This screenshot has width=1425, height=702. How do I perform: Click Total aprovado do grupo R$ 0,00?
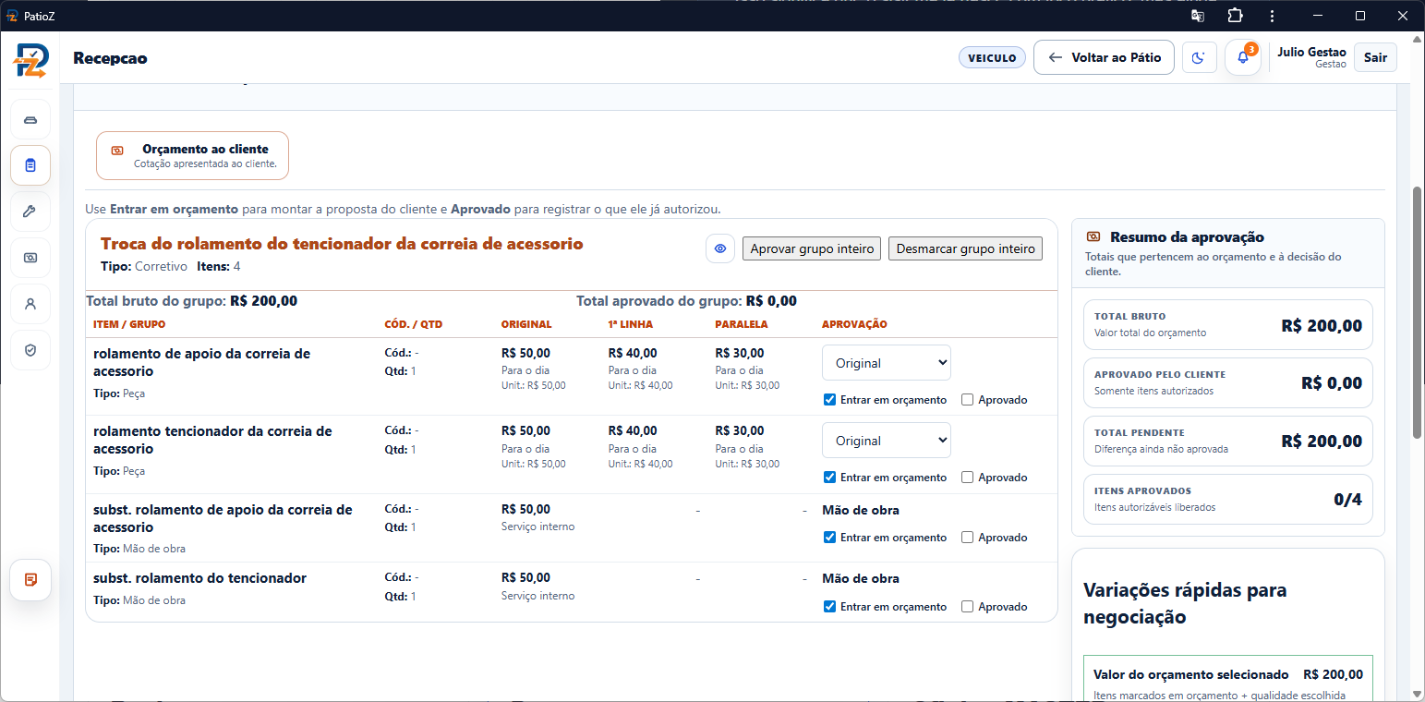(686, 301)
